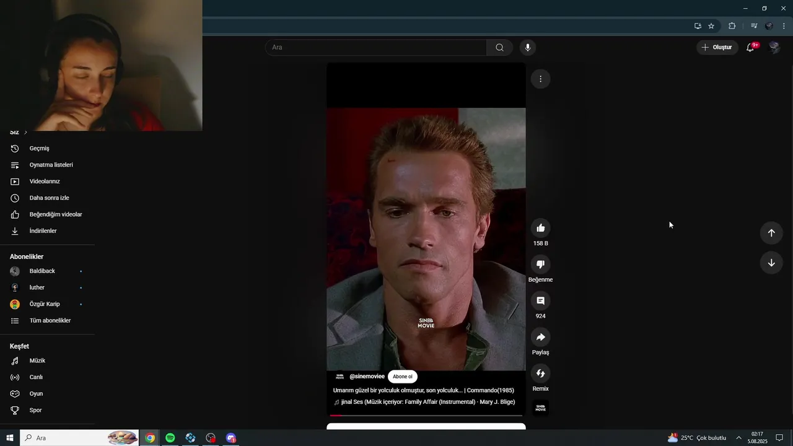Open YouTube notifications bell
Image resolution: width=793 pixels, height=446 pixels.
tap(750, 47)
